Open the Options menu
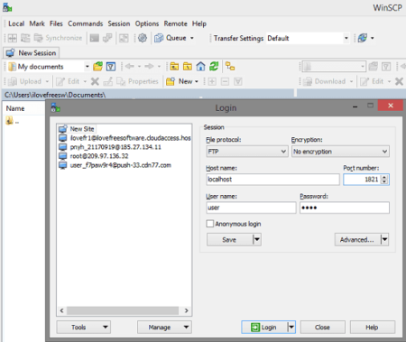 (x=147, y=23)
